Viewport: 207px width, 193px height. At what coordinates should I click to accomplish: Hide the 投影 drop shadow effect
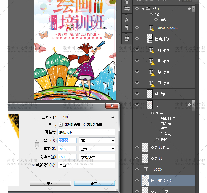coord(157,139)
